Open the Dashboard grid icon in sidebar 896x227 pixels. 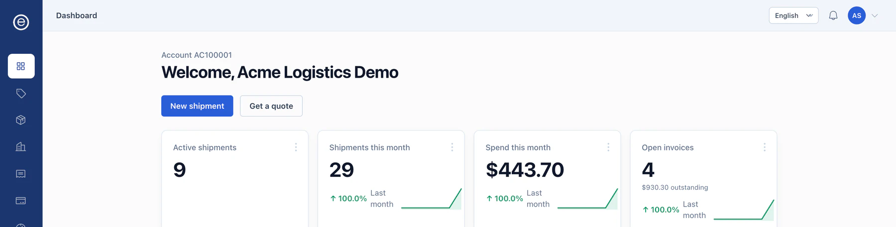tap(21, 66)
